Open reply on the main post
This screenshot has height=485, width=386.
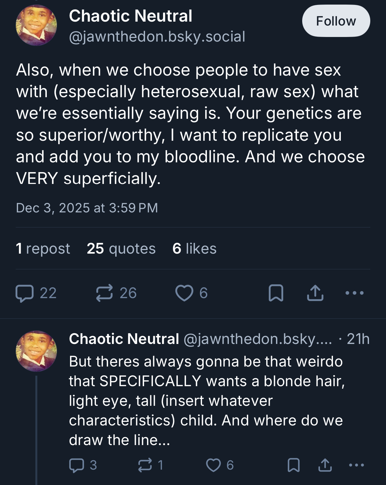pos(25,293)
